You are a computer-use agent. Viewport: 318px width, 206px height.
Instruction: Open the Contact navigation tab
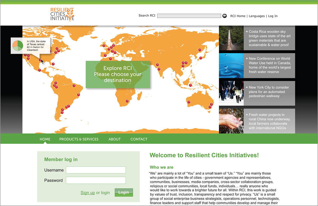point(139,139)
